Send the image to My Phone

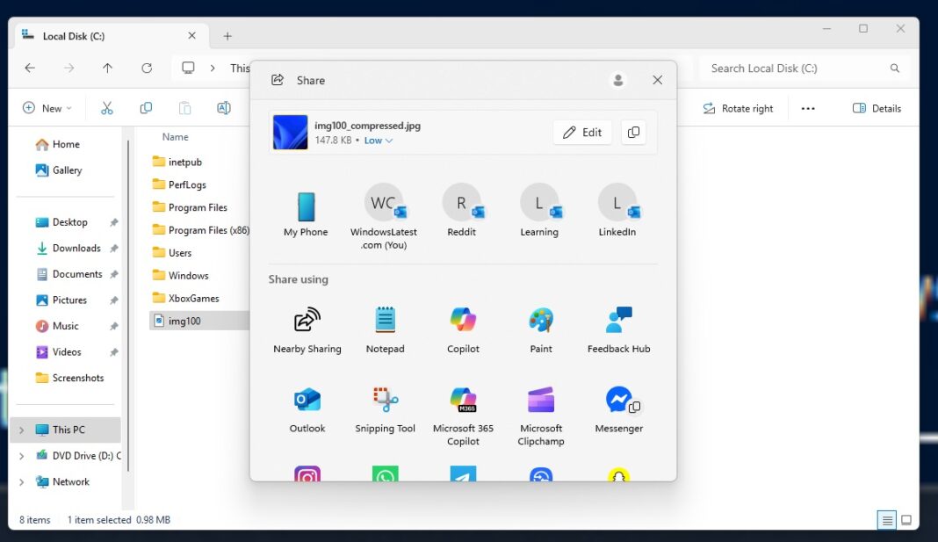pos(306,204)
